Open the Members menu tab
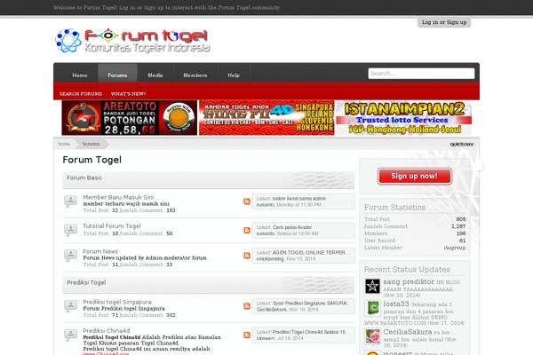The image size is (533, 355). click(x=195, y=75)
